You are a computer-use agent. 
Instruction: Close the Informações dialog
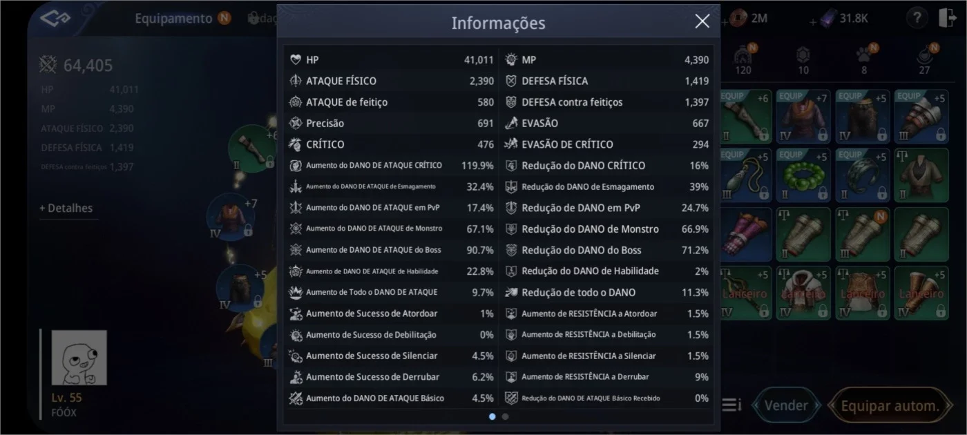(x=702, y=21)
